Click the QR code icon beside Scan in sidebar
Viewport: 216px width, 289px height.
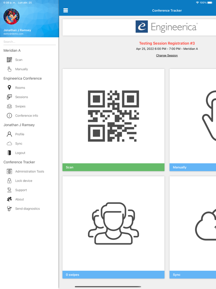(9, 60)
